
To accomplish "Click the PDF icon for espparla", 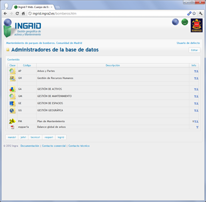I will point(12,127).
